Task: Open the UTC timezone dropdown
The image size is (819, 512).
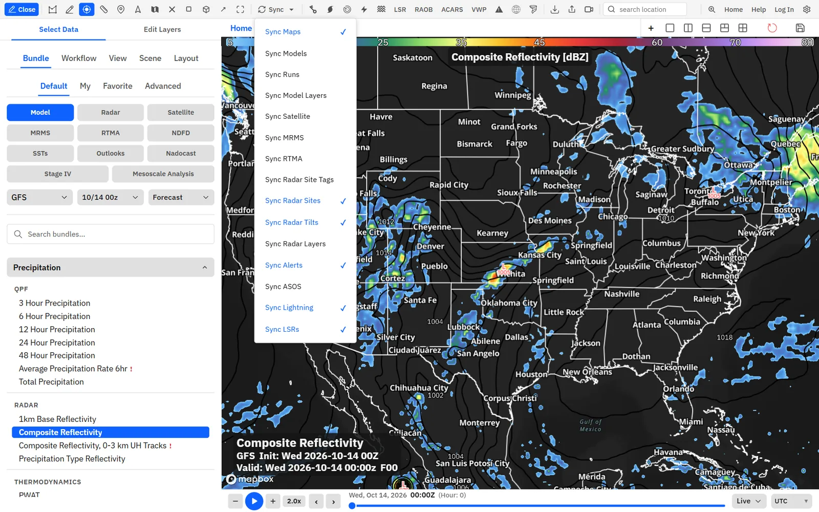Action: [x=791, y=501]
